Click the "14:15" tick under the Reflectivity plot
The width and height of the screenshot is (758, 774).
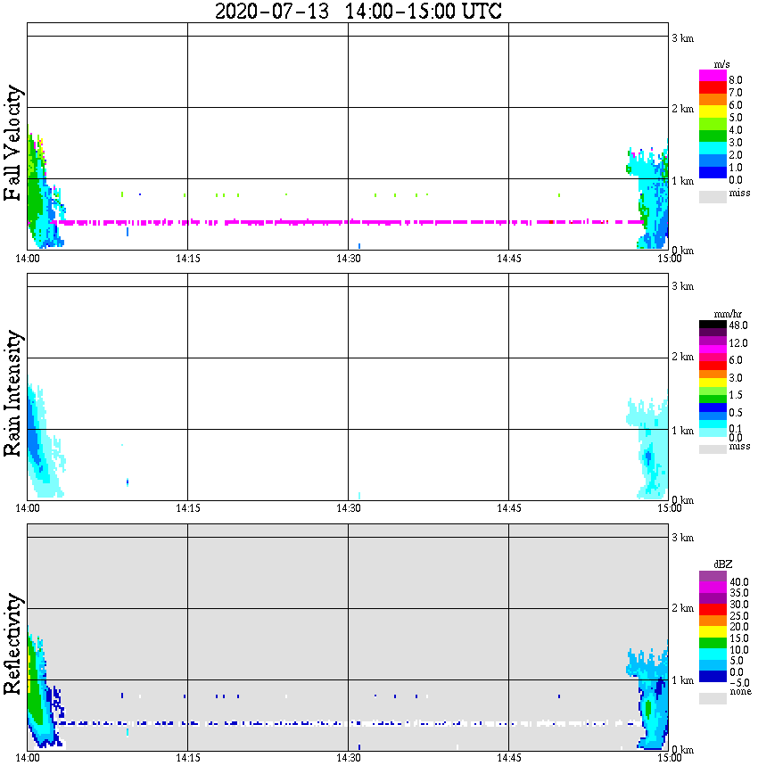click(x=188, y=758)
